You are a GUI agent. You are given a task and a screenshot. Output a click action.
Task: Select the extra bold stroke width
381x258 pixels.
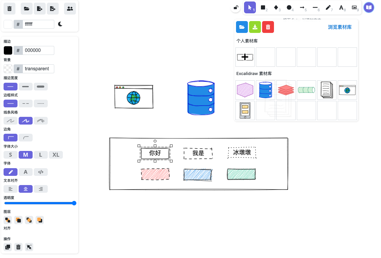41,87
